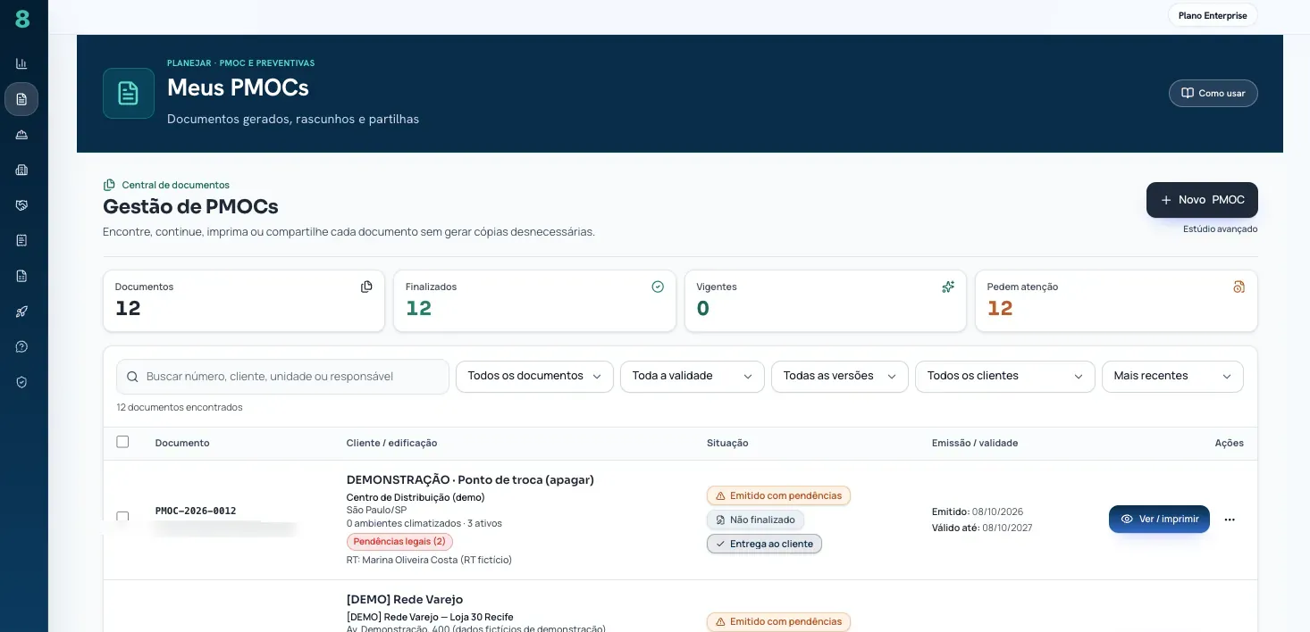1310x632 pixels.
Task: Click the PMOC-2026-0012 document number
Action: (196, 511)
